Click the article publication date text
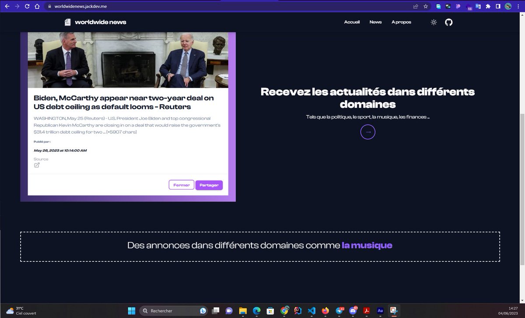Viewport: 525px width, 318px height. [60, 151]
